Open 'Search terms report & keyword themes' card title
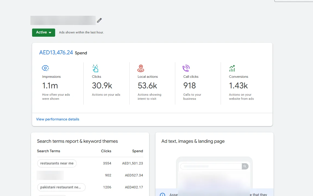313x196 pixels. [77, 141]
